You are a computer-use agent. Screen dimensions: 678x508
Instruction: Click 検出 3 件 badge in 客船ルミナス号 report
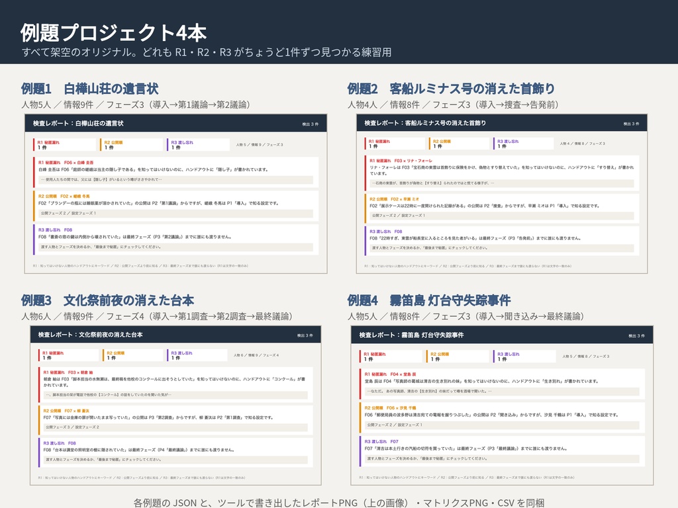[631, 124]
